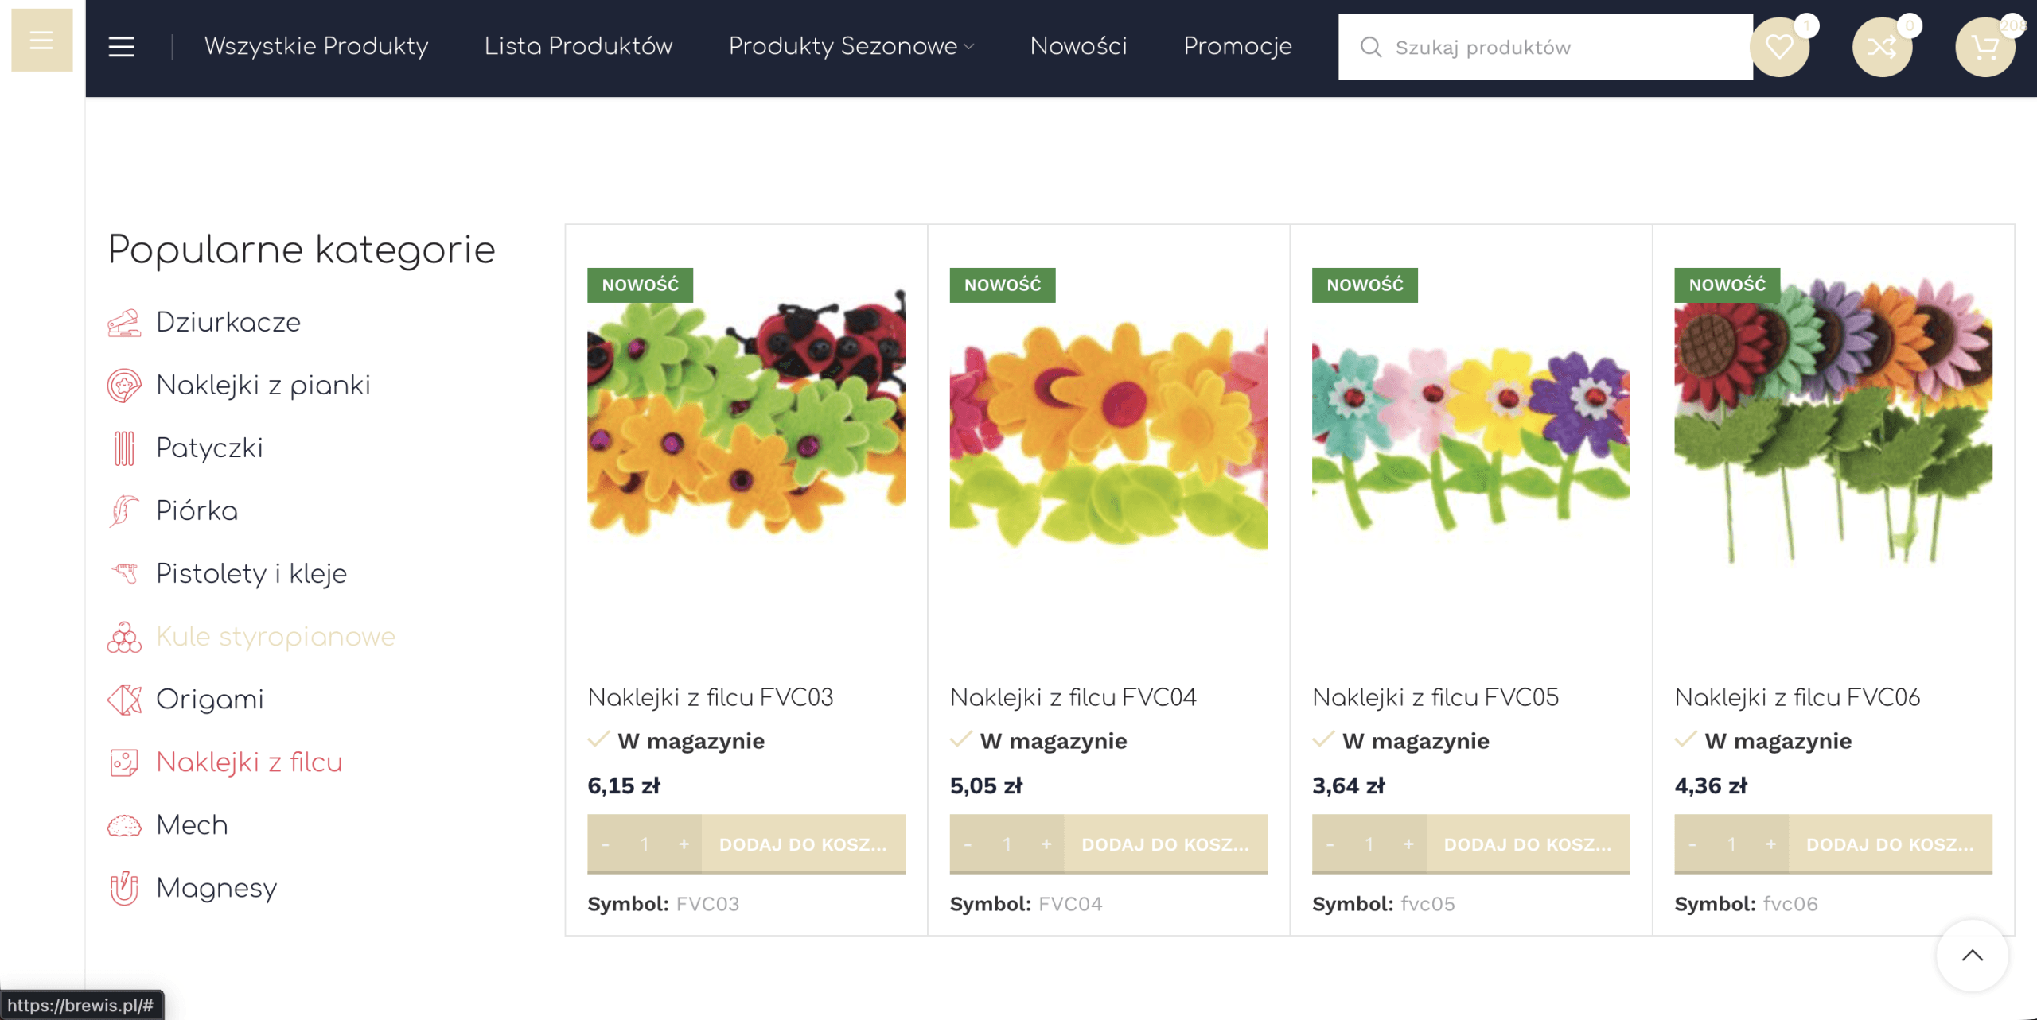The width and height of the screenshot is (2037, 1020).
Task: Toggle the dark navbar hamburger menu
Action: coord(121,47)
